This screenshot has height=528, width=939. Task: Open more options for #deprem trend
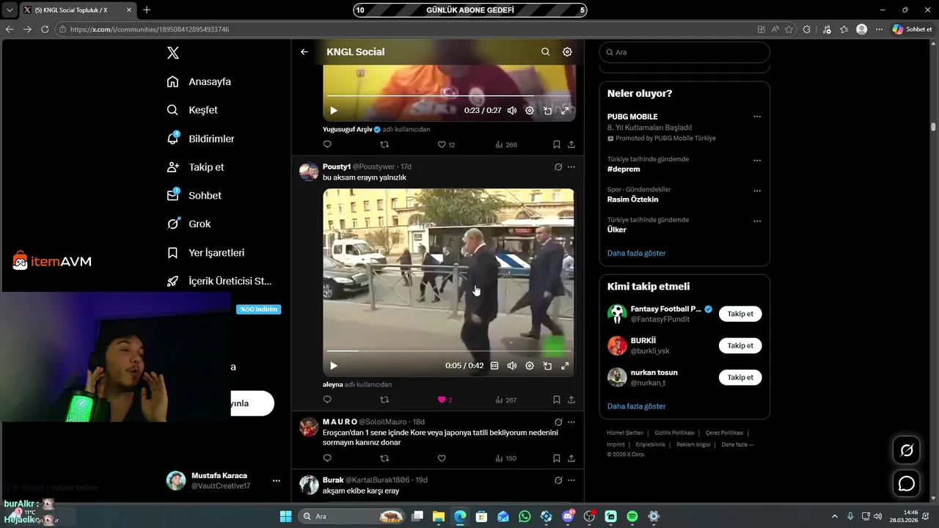click(757, 161)
